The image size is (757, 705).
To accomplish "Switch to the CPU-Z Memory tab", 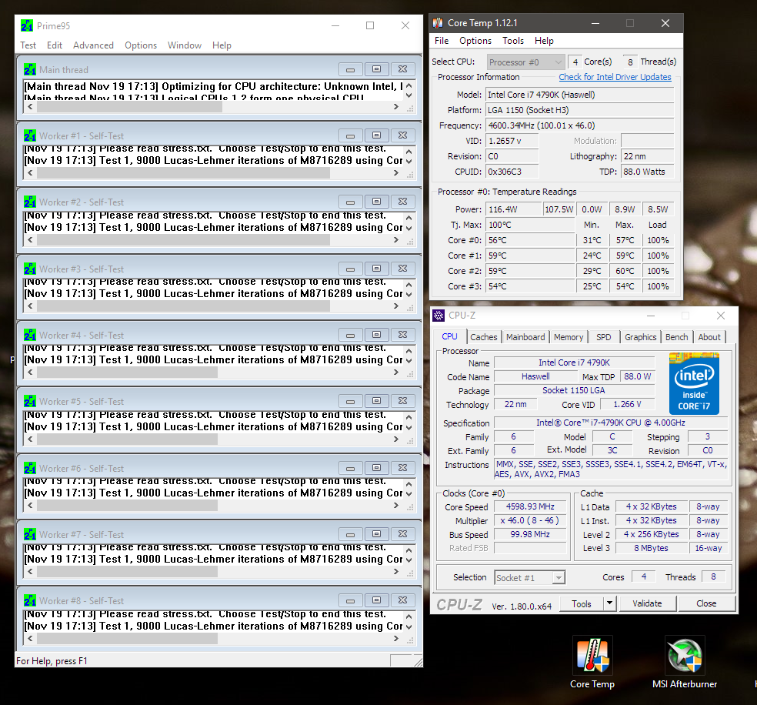I will point(569,337).
